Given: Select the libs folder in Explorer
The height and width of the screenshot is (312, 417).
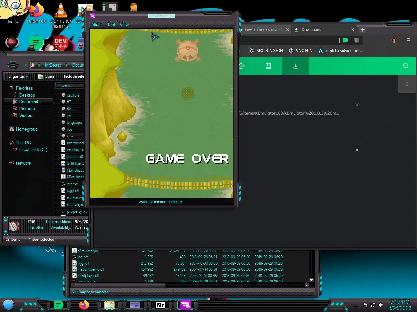Looking at the screenshot, I should pyautogui.click(x=69, y=129).
